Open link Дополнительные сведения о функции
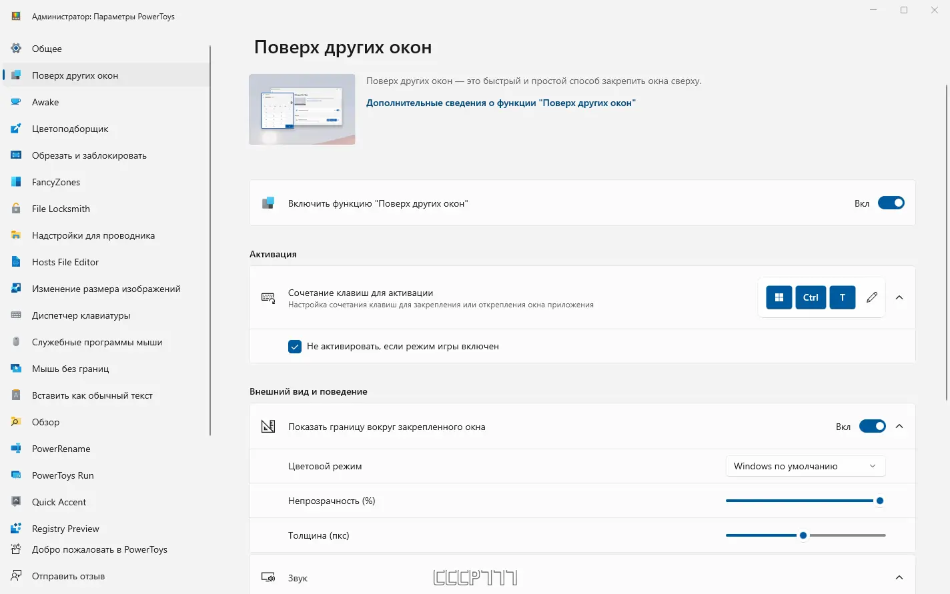 click(500, 103)
